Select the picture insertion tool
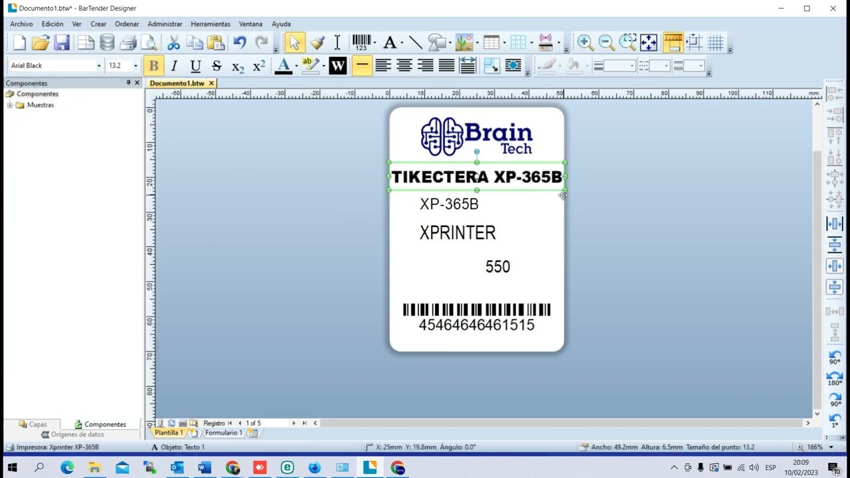Image resolution: width=850 pixels, height=478 pixels. (x=463, y=43)
